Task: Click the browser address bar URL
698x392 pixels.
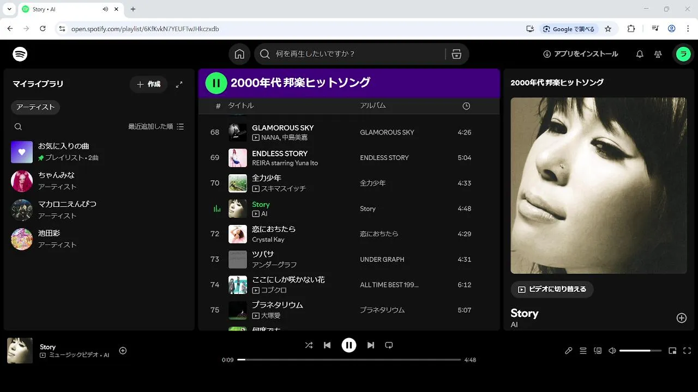Action: pos(145,29)
